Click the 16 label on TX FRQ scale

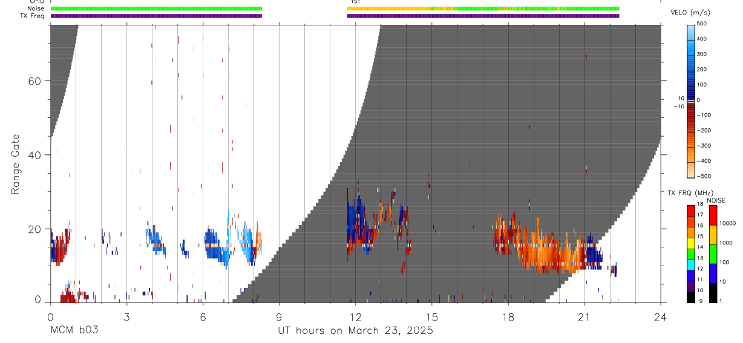pyautogui.click(x=701, y=226)
